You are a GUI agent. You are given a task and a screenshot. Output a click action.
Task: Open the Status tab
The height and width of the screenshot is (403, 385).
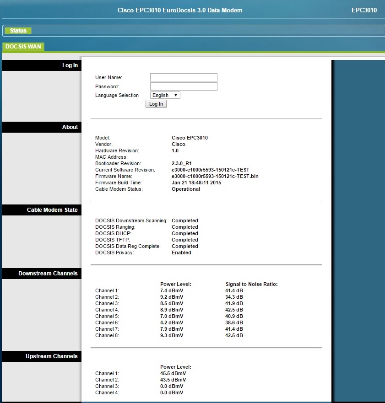pyautogui.click(x=18, y=31)
